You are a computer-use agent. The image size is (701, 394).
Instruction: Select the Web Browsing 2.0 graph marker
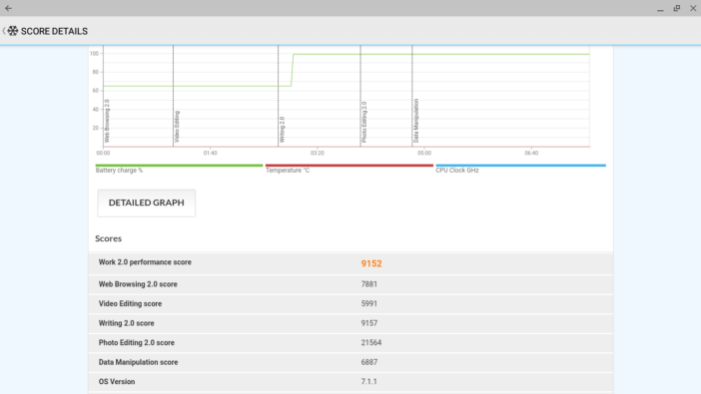tap(107, 121)
